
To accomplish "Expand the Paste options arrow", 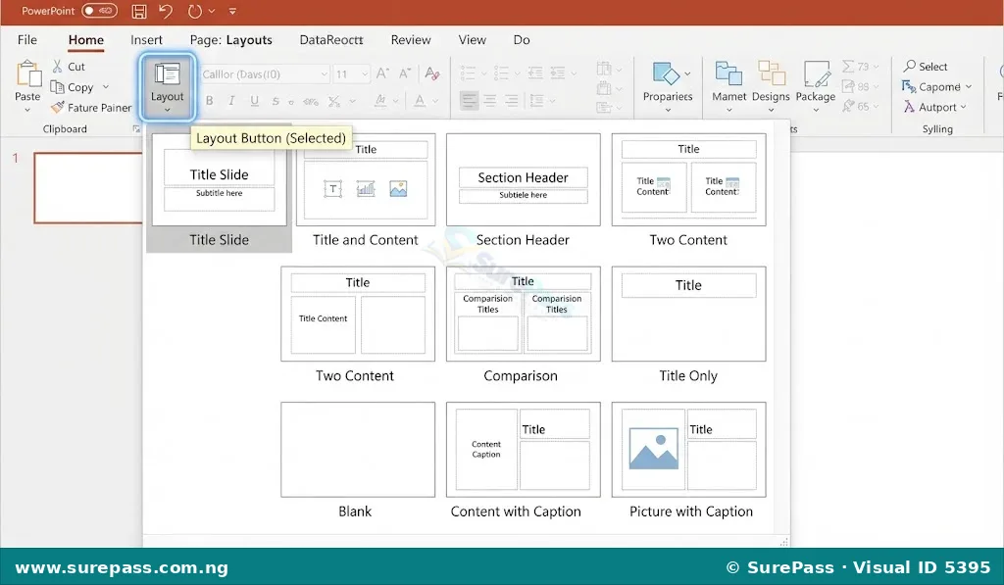I will pos(26,110).
